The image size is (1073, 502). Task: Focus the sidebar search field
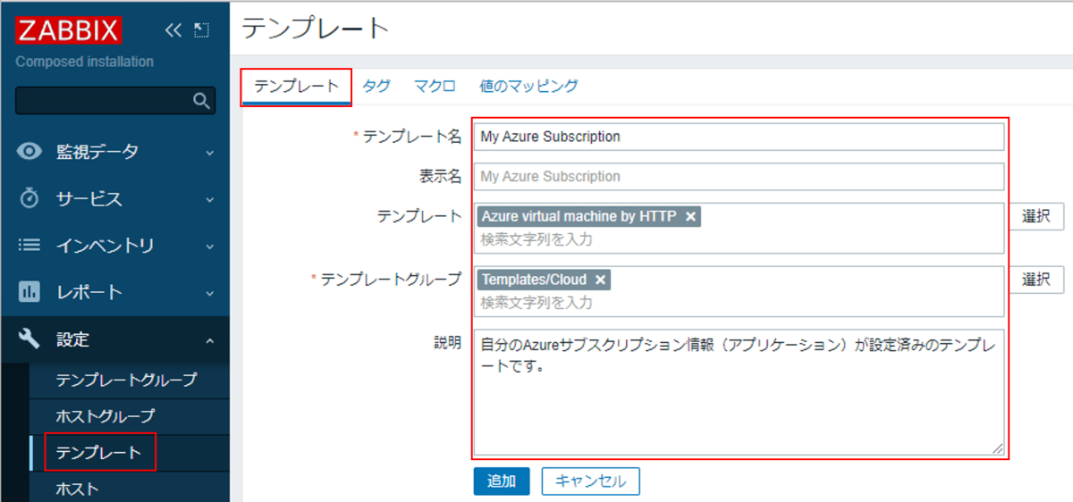[x=114, y=101]
